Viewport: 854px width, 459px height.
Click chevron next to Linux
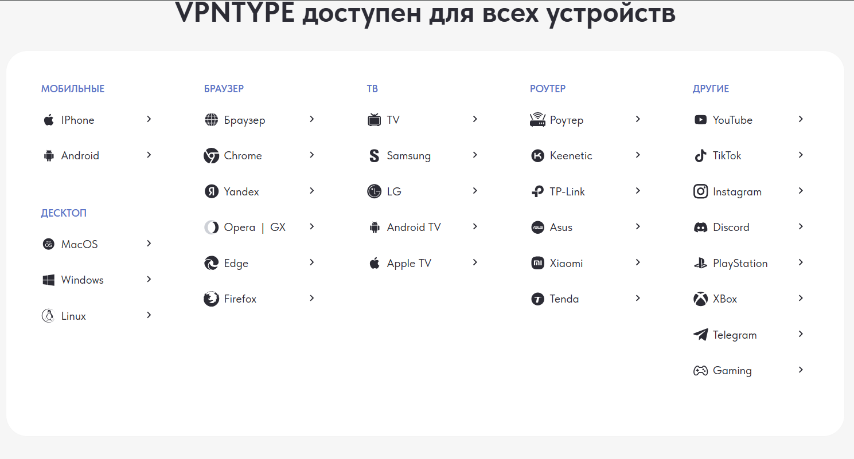(x=149, y=315)
